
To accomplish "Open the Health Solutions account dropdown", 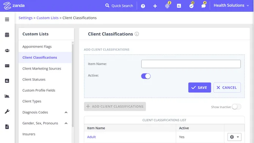I will click(x=231, y=6).
